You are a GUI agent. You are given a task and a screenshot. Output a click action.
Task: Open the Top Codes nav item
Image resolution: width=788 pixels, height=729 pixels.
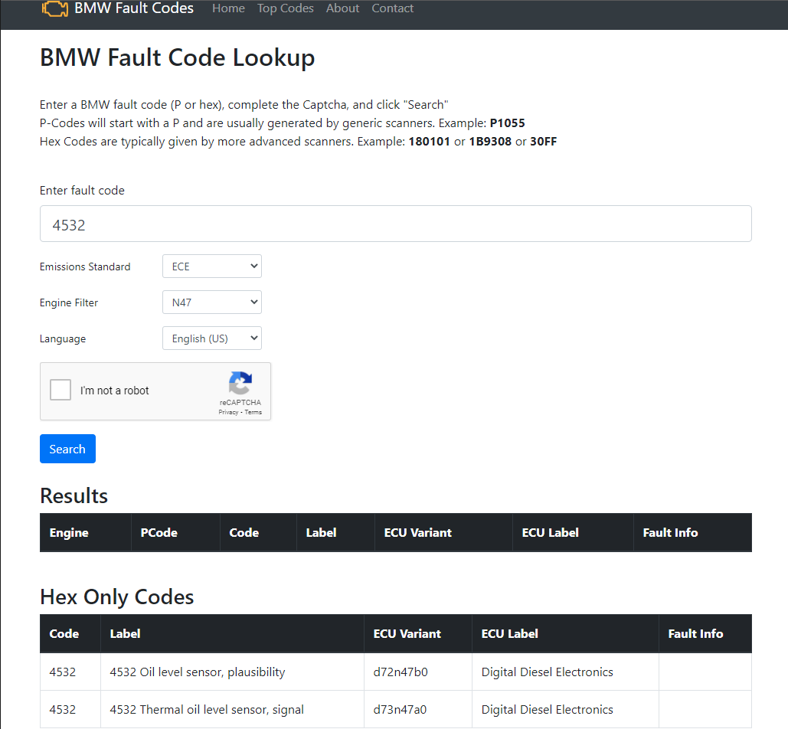(286, 8)
